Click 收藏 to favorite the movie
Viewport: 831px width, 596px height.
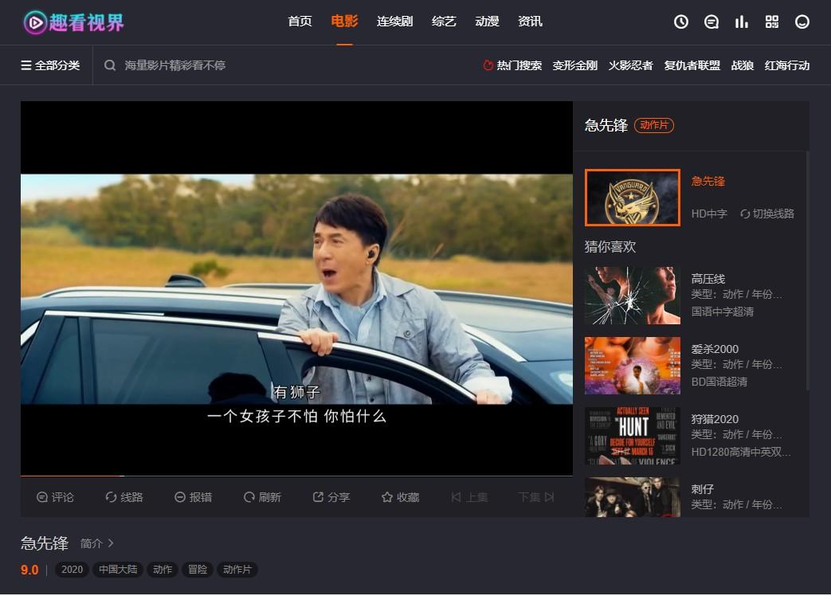pos(400,497)
